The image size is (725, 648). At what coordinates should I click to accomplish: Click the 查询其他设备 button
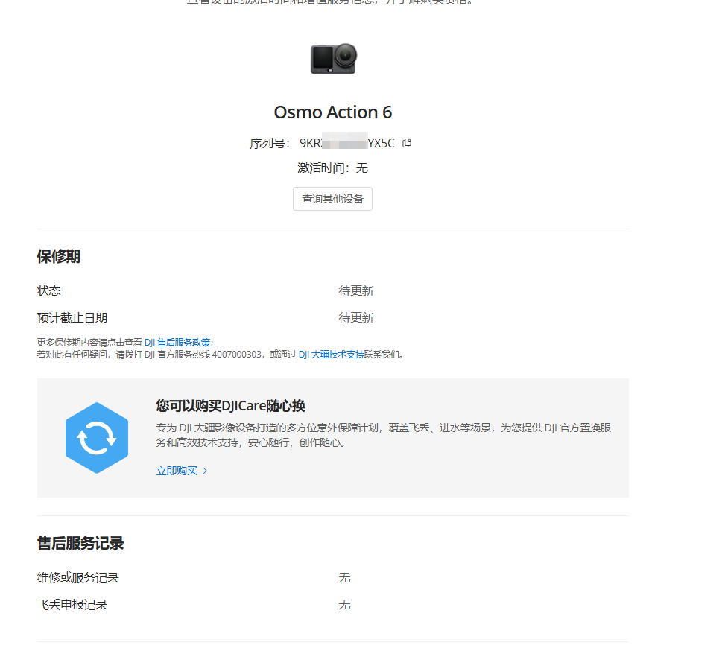pos(332,199)
